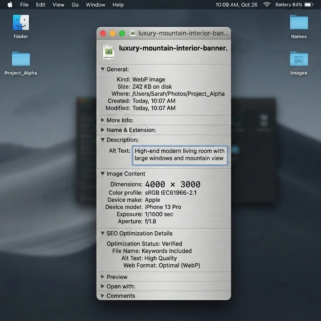The width and height of the screenshot is (321, 321).
Task: Open the Finder icon on desktop
Action: click(21, 22)
